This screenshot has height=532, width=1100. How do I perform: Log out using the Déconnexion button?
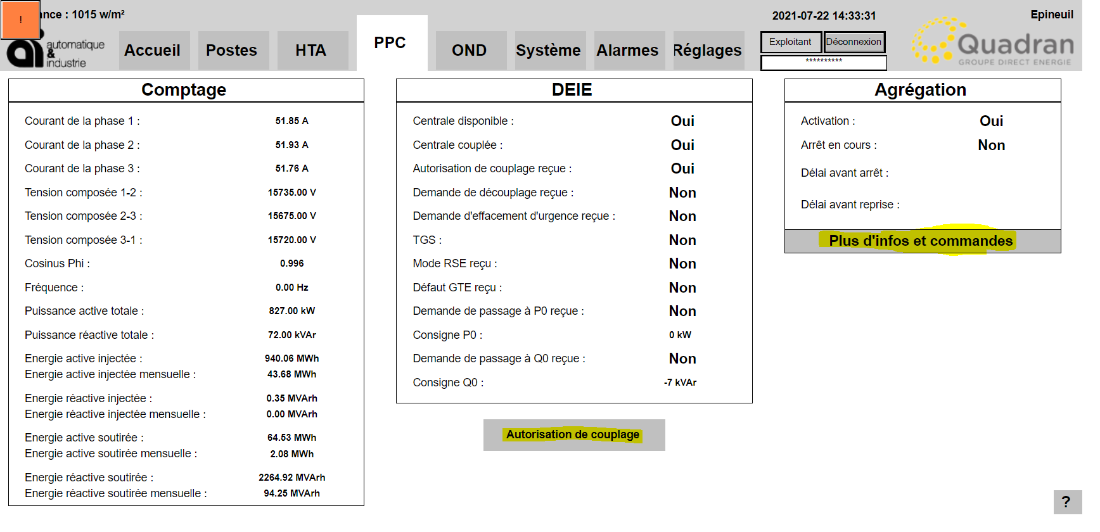coord(854,42)
